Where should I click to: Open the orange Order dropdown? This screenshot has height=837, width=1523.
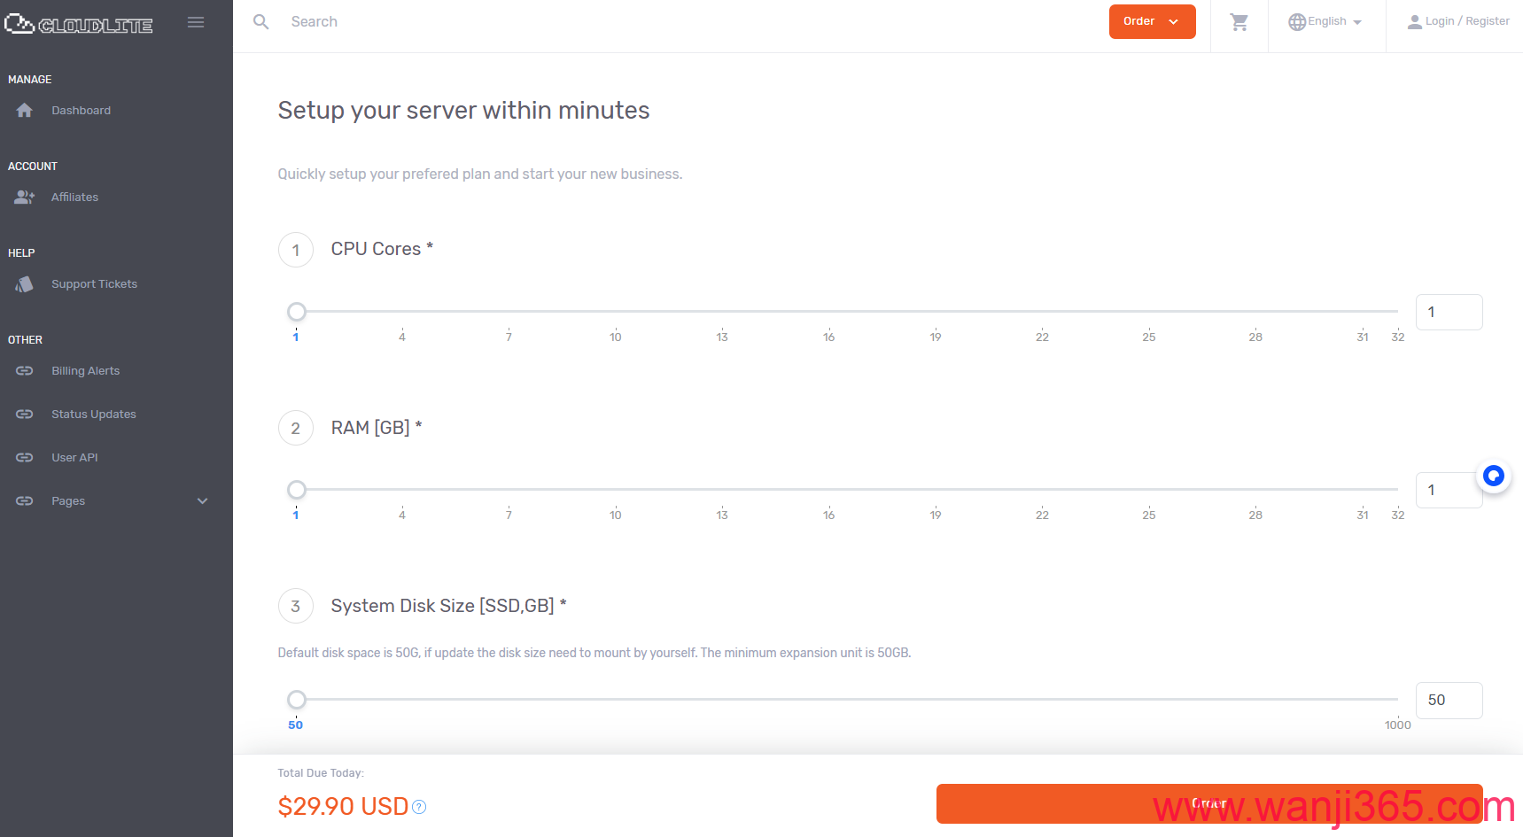(x=1152, y=22)
